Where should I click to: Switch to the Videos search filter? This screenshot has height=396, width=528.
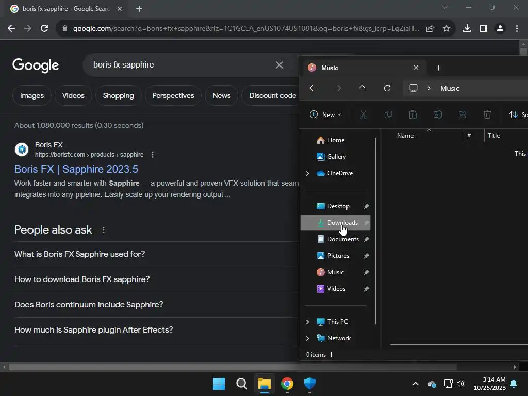[73, 95]
